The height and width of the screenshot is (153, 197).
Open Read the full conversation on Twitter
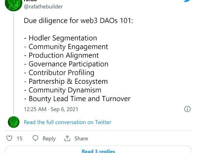click(67, 122)
